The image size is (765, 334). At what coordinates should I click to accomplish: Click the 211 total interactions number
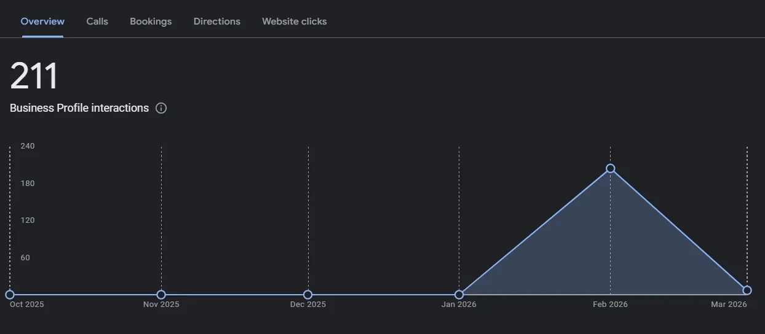tap(34, 77)
